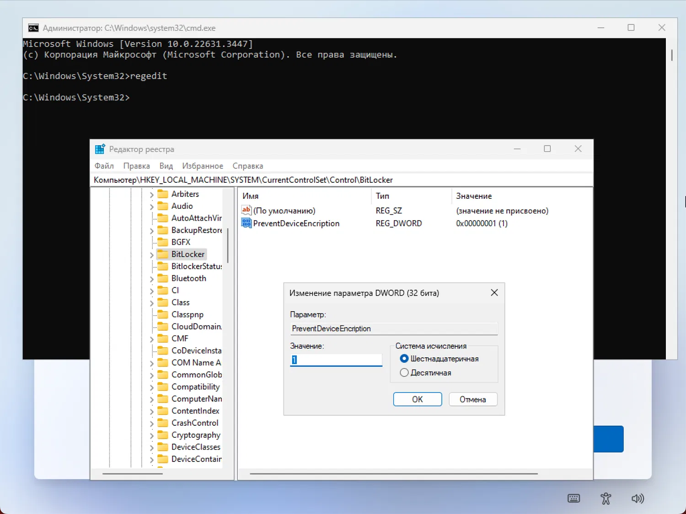Open the Файл menu

pos(104,166)
